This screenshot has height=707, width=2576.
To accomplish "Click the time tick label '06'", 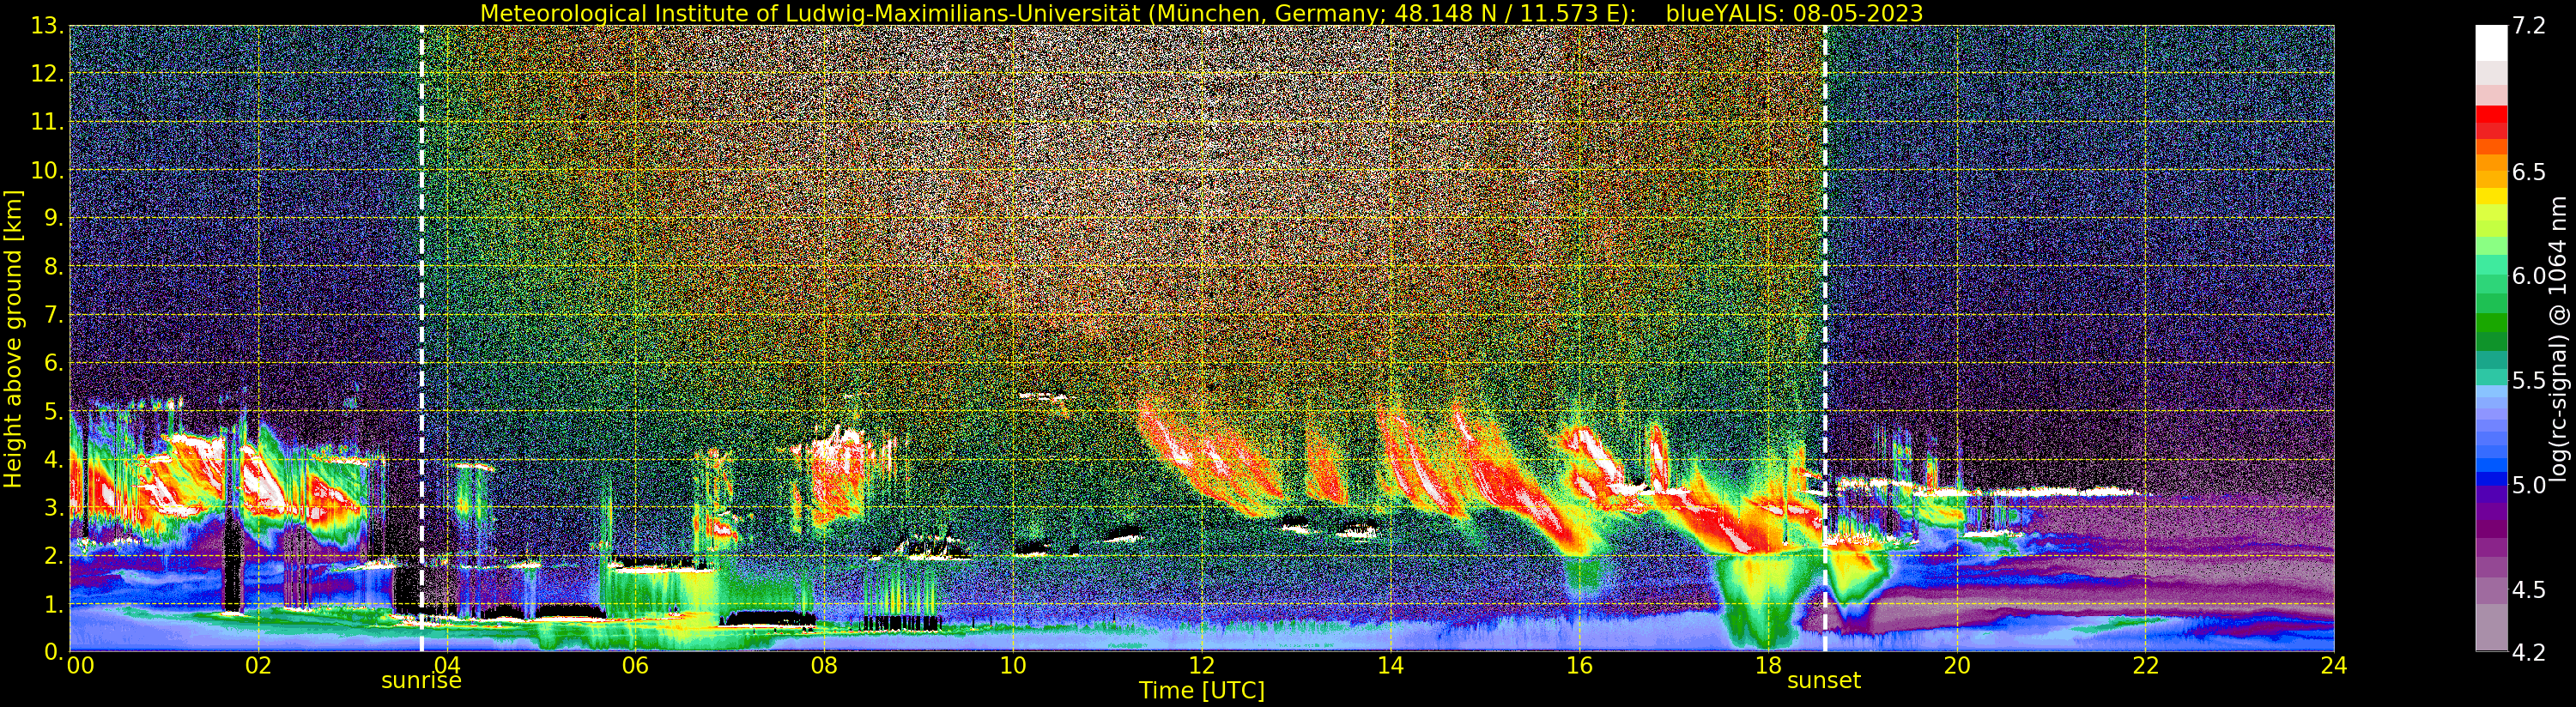I will tap(635, 666).
